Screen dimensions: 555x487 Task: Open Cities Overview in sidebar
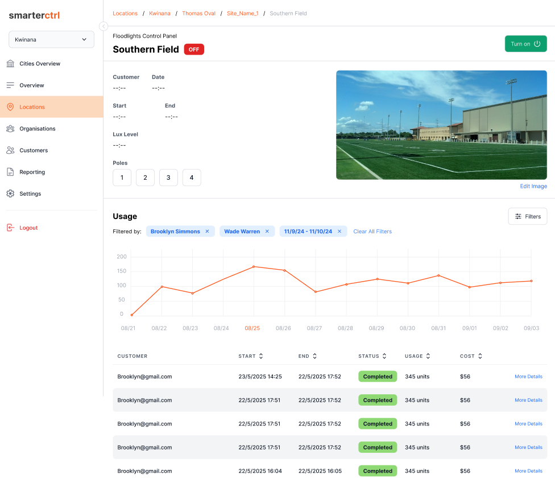click(x=51, y=64)
